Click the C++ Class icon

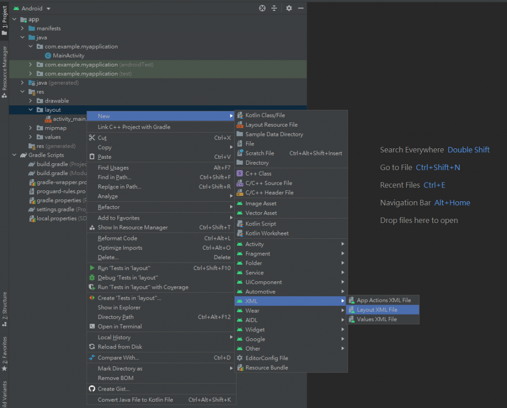(240, 174)
